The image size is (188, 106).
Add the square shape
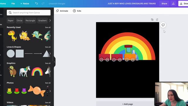tap(20, 54)
